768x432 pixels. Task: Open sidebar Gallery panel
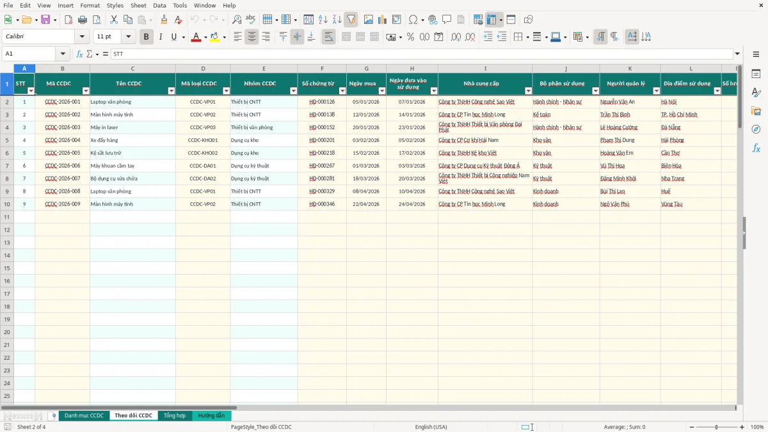coord(756,111)
